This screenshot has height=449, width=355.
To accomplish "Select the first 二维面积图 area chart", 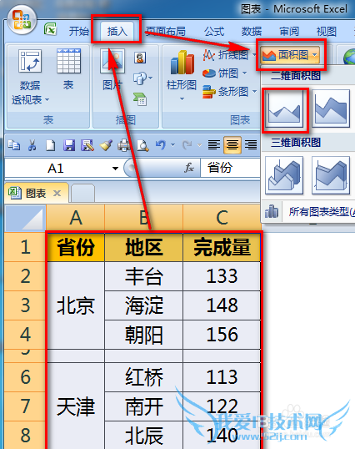I will (x=284, y=108).
